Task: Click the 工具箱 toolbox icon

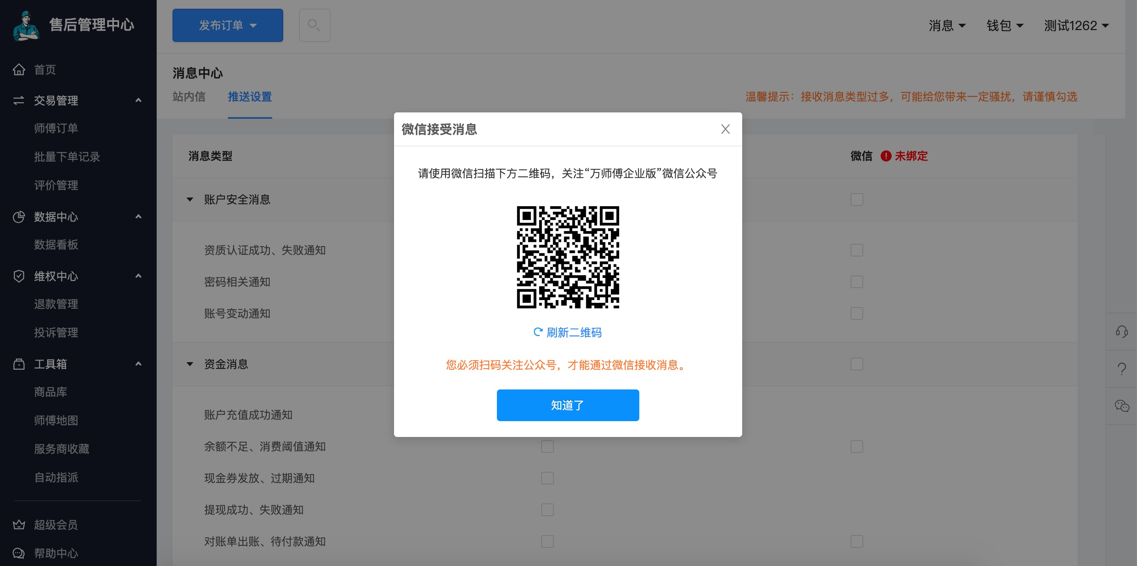Action: coord(19,364)
